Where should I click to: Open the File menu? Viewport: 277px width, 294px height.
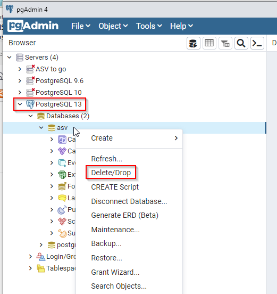click(x=81, y=26)
